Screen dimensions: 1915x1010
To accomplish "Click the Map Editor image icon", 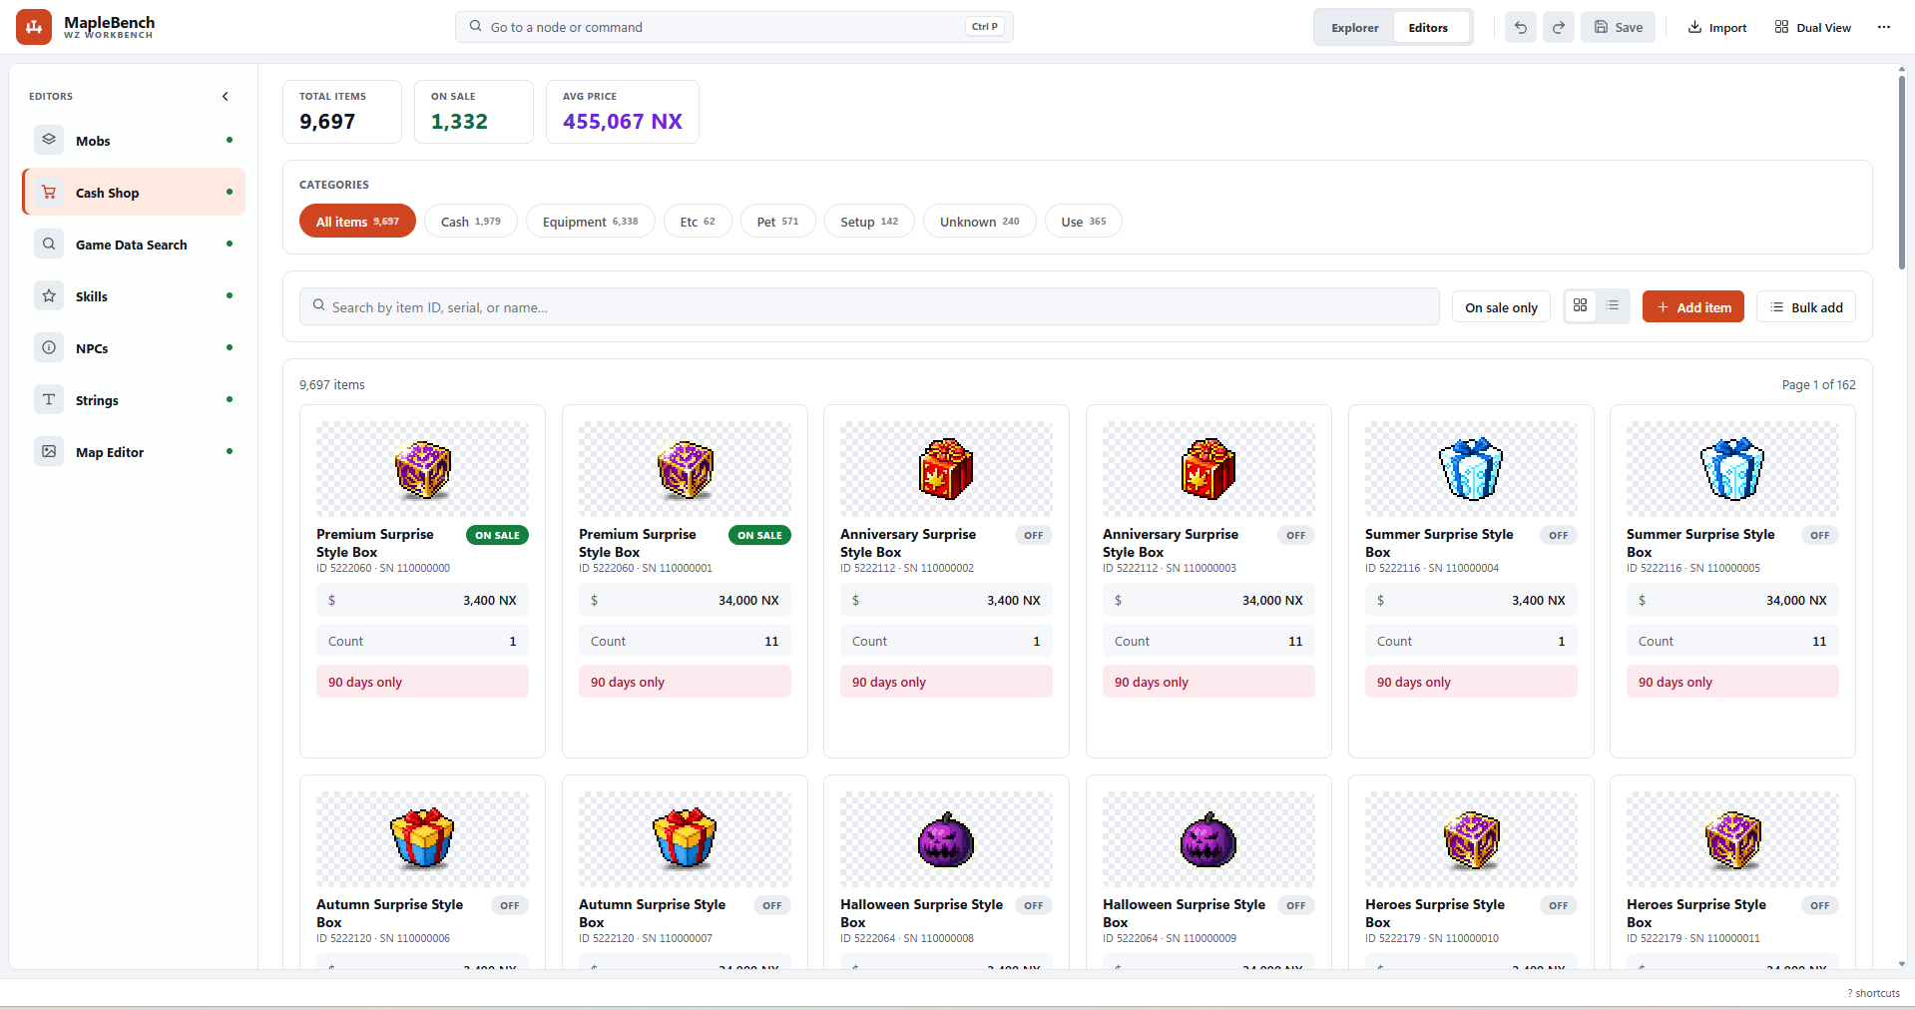I will (x=49, y=451).
